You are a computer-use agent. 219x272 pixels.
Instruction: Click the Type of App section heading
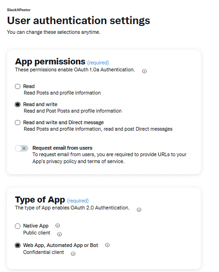(40, 200)
